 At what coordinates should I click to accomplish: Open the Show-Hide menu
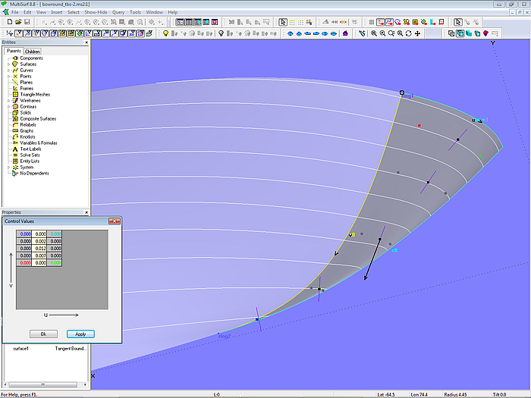tap(96, 13)
